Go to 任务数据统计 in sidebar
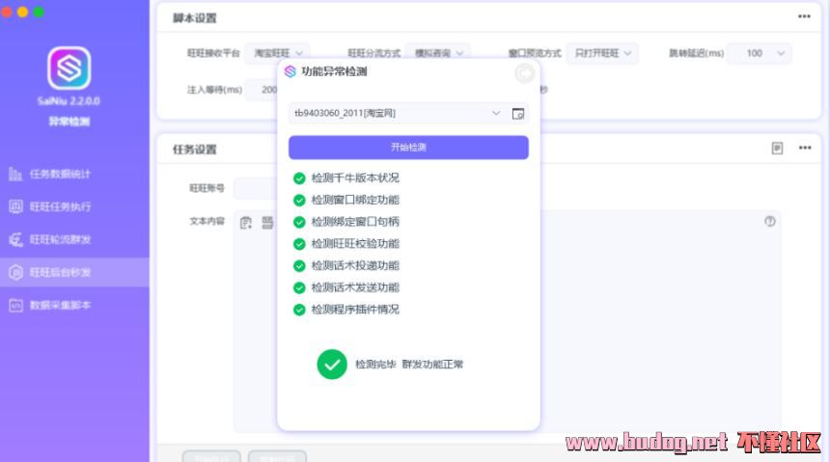830x462 pixels. click(74, 174)
